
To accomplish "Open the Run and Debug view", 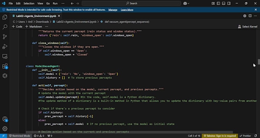I will (x=5, y=46).
